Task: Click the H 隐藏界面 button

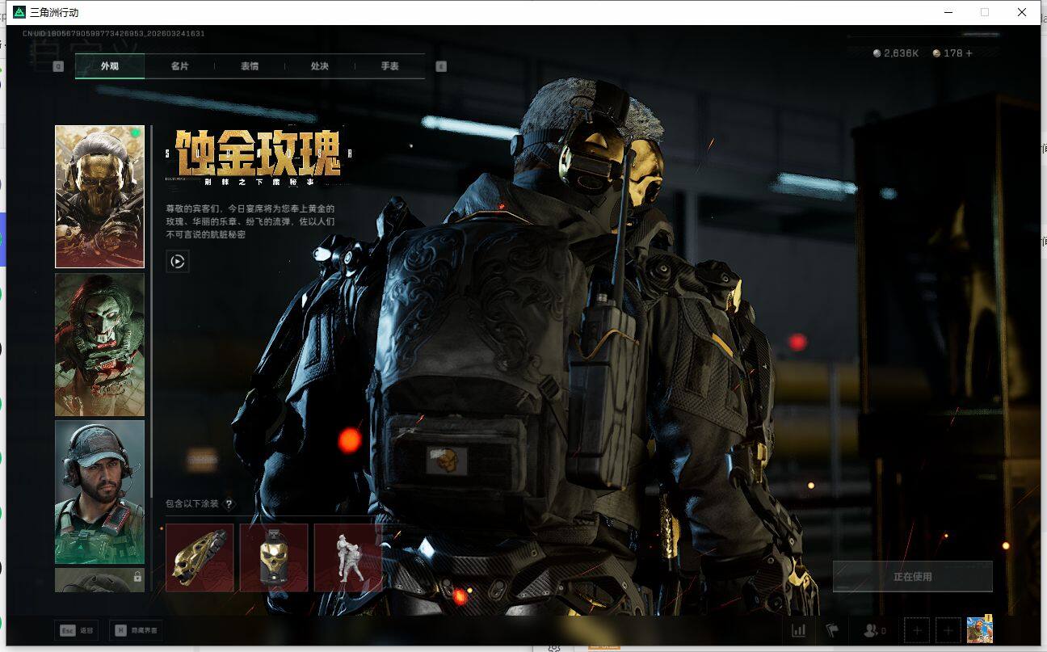Action: 136,630
